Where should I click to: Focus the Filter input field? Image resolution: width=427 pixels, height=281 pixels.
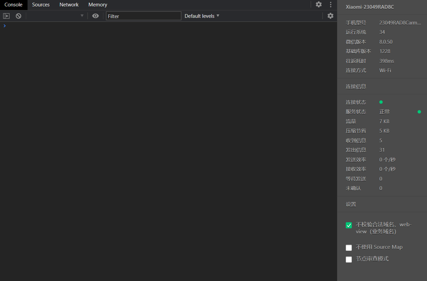144,16
